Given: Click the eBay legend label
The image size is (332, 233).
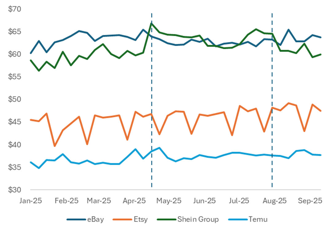Looking at the screenshot, I should pos(96,220).
